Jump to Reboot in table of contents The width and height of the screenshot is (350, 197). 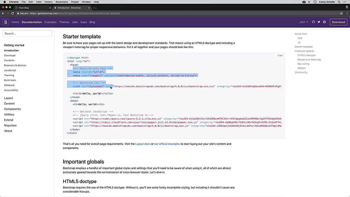click(301, 68)
